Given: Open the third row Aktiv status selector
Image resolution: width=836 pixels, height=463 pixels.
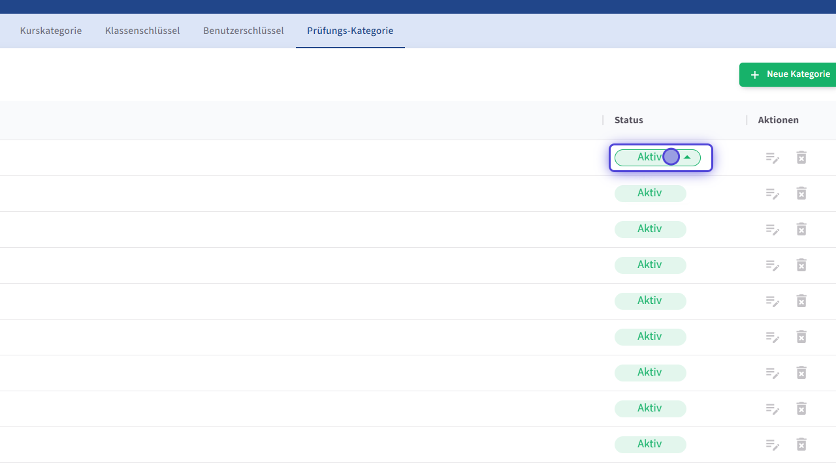Looking at the screenshot, I should (650, 230).
